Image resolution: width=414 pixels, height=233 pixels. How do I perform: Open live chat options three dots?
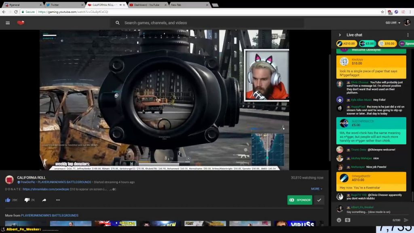point(408,35)
